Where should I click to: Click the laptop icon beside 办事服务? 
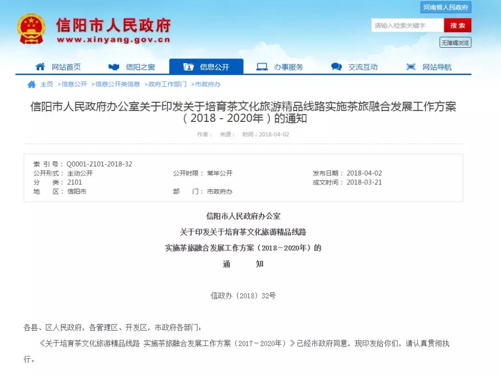pyautogui.click(x=262, y=67)
